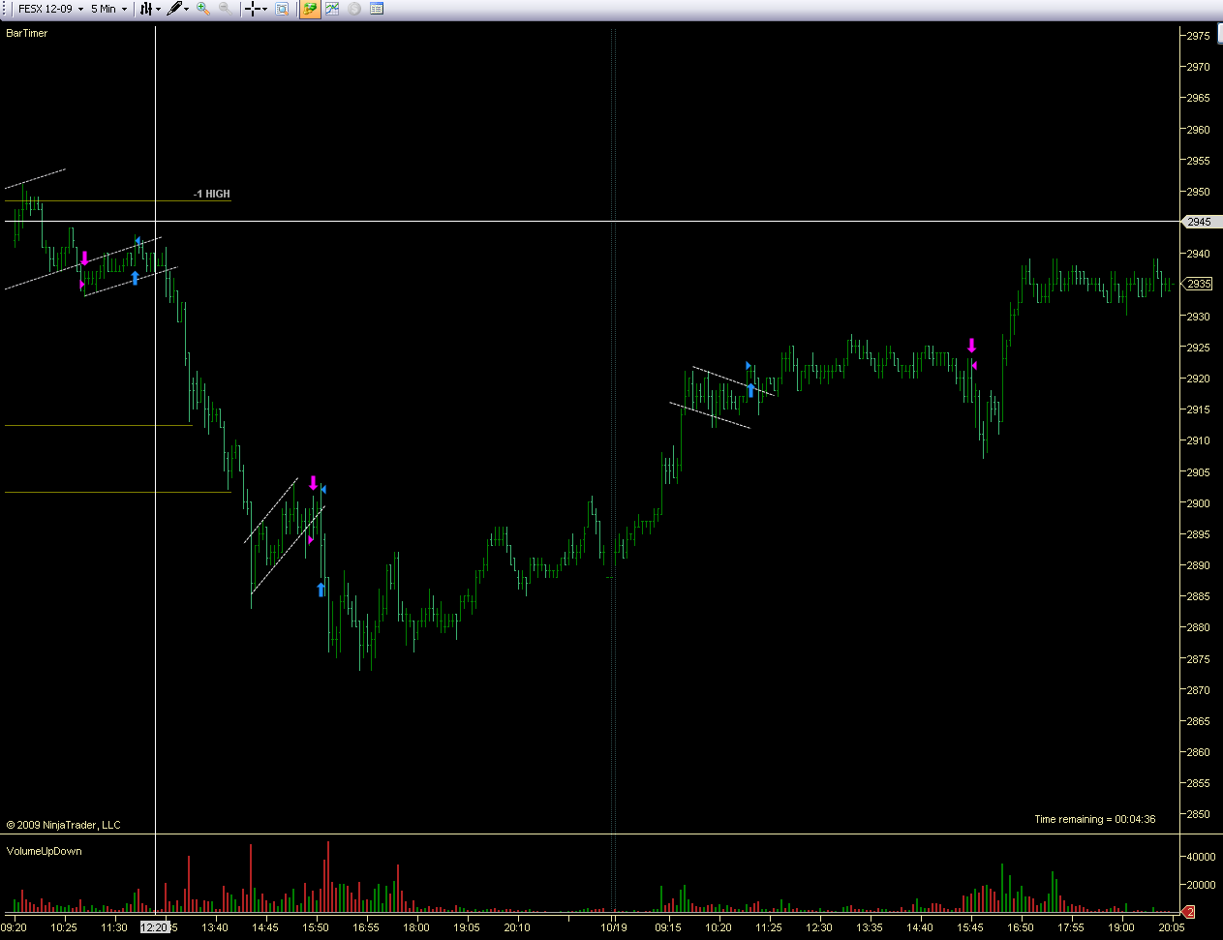The image size is (1223, 940).
Task: Select the magenta down arrow near 10:25
Action: pos(85,258)
